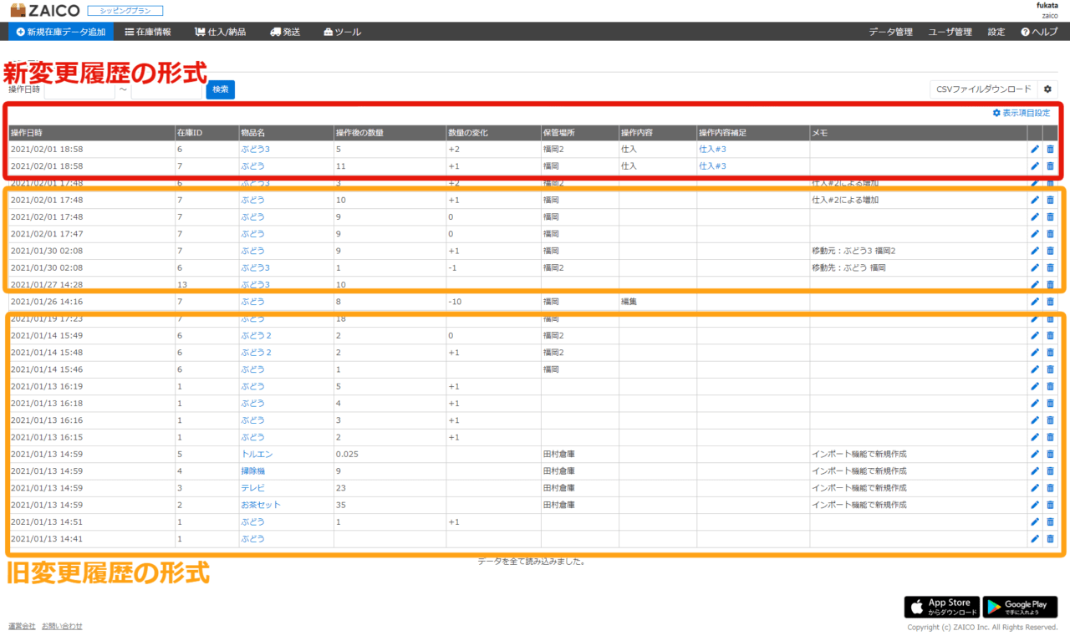Open the 掃除機 item link
This screenshot has height=641, width=1070.
pyautogui.click(x=252, y=471)
